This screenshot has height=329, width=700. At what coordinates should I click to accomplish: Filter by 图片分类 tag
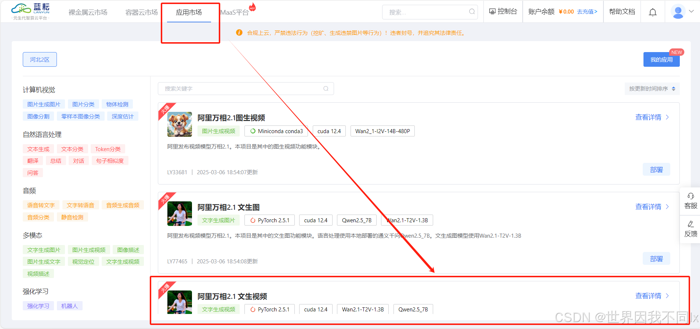[83, 105]
